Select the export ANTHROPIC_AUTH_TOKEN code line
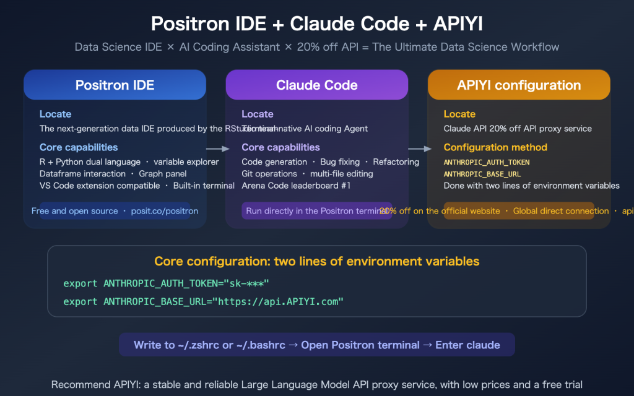 tap(166, 283)
